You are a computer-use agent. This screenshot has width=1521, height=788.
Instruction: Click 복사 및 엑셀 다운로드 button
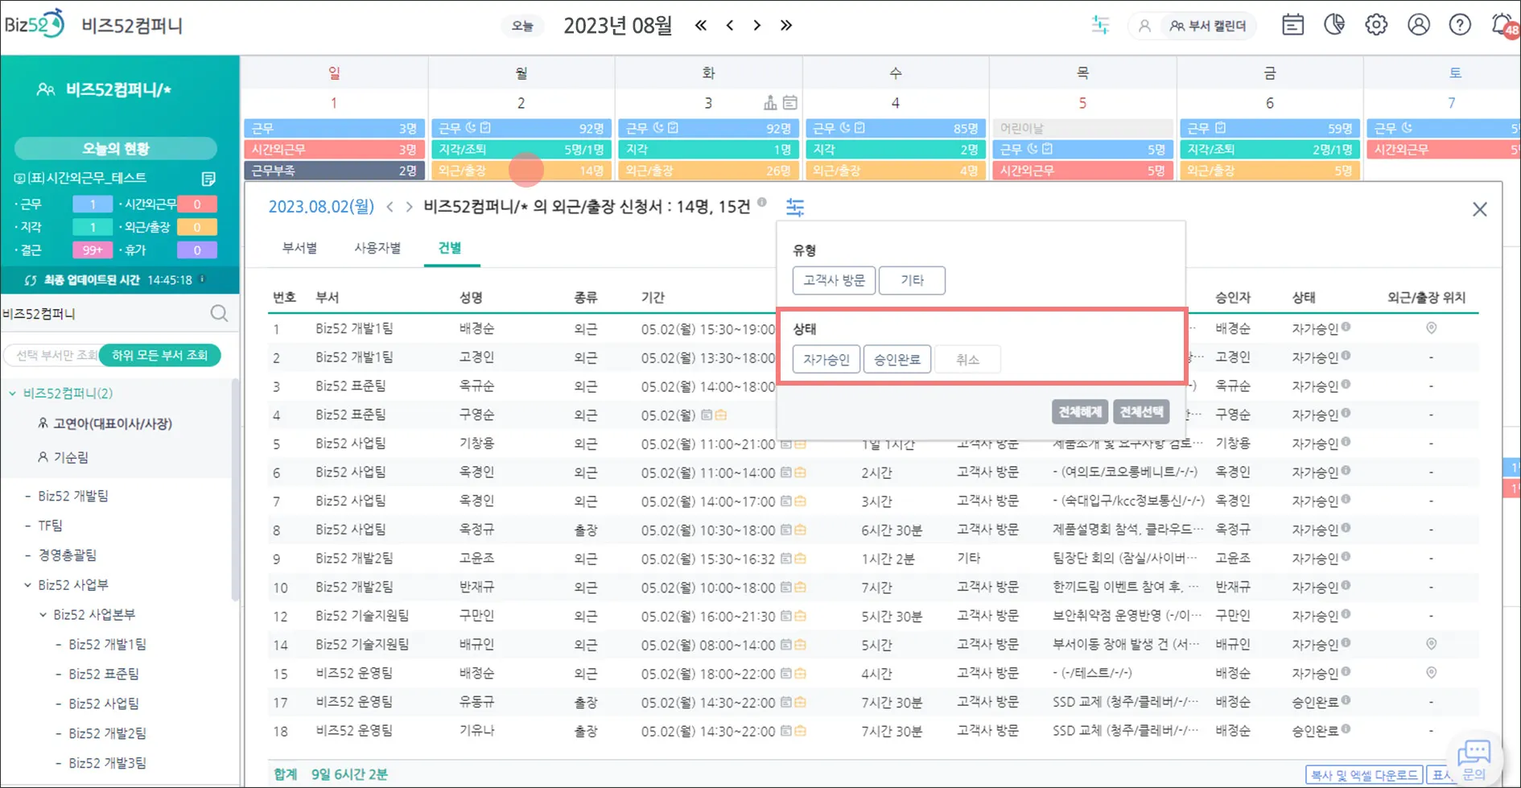[1364, 775]
